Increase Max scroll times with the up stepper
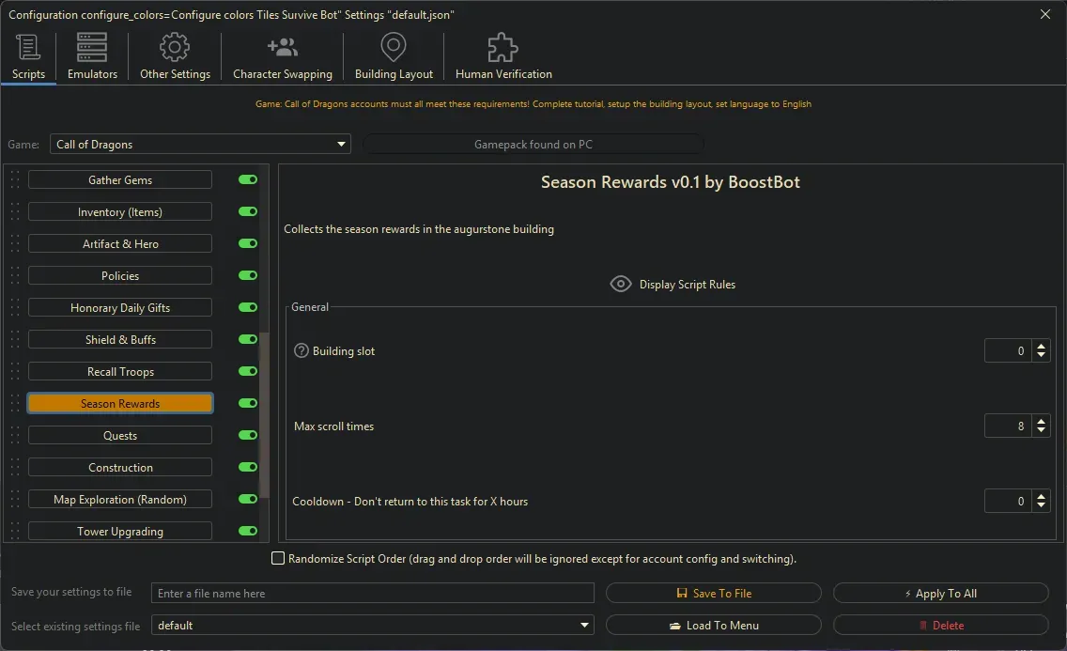 point(1042,421)
